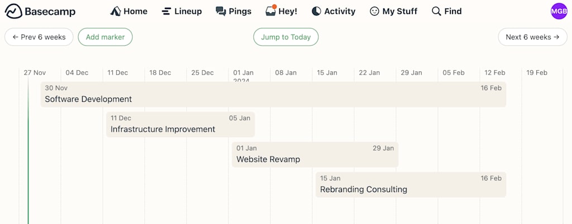Advance to Next 6 weeks
Image resolution: width=572 pixels, height=224 pixels.
point(532,37)
